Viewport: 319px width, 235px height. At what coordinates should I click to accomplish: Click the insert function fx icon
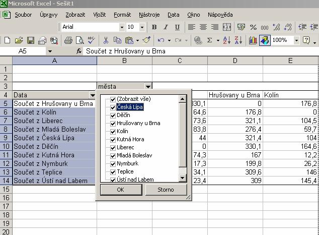pos(78,51)
